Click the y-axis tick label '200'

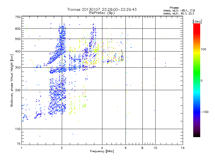[x=18, y=90]
